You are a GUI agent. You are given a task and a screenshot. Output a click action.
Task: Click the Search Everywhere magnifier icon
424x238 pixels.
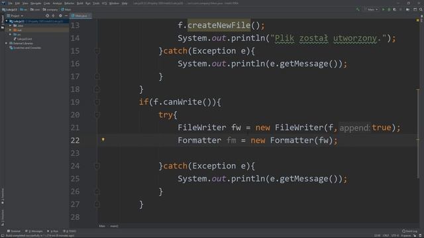click(x=421, y=9)
